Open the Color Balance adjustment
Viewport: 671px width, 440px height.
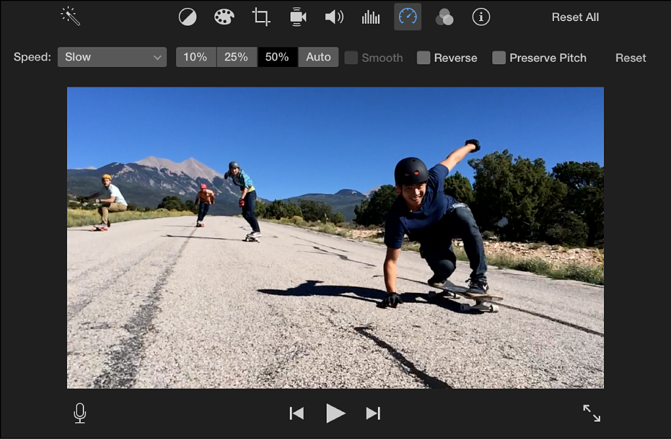click(x=187, y=17)
